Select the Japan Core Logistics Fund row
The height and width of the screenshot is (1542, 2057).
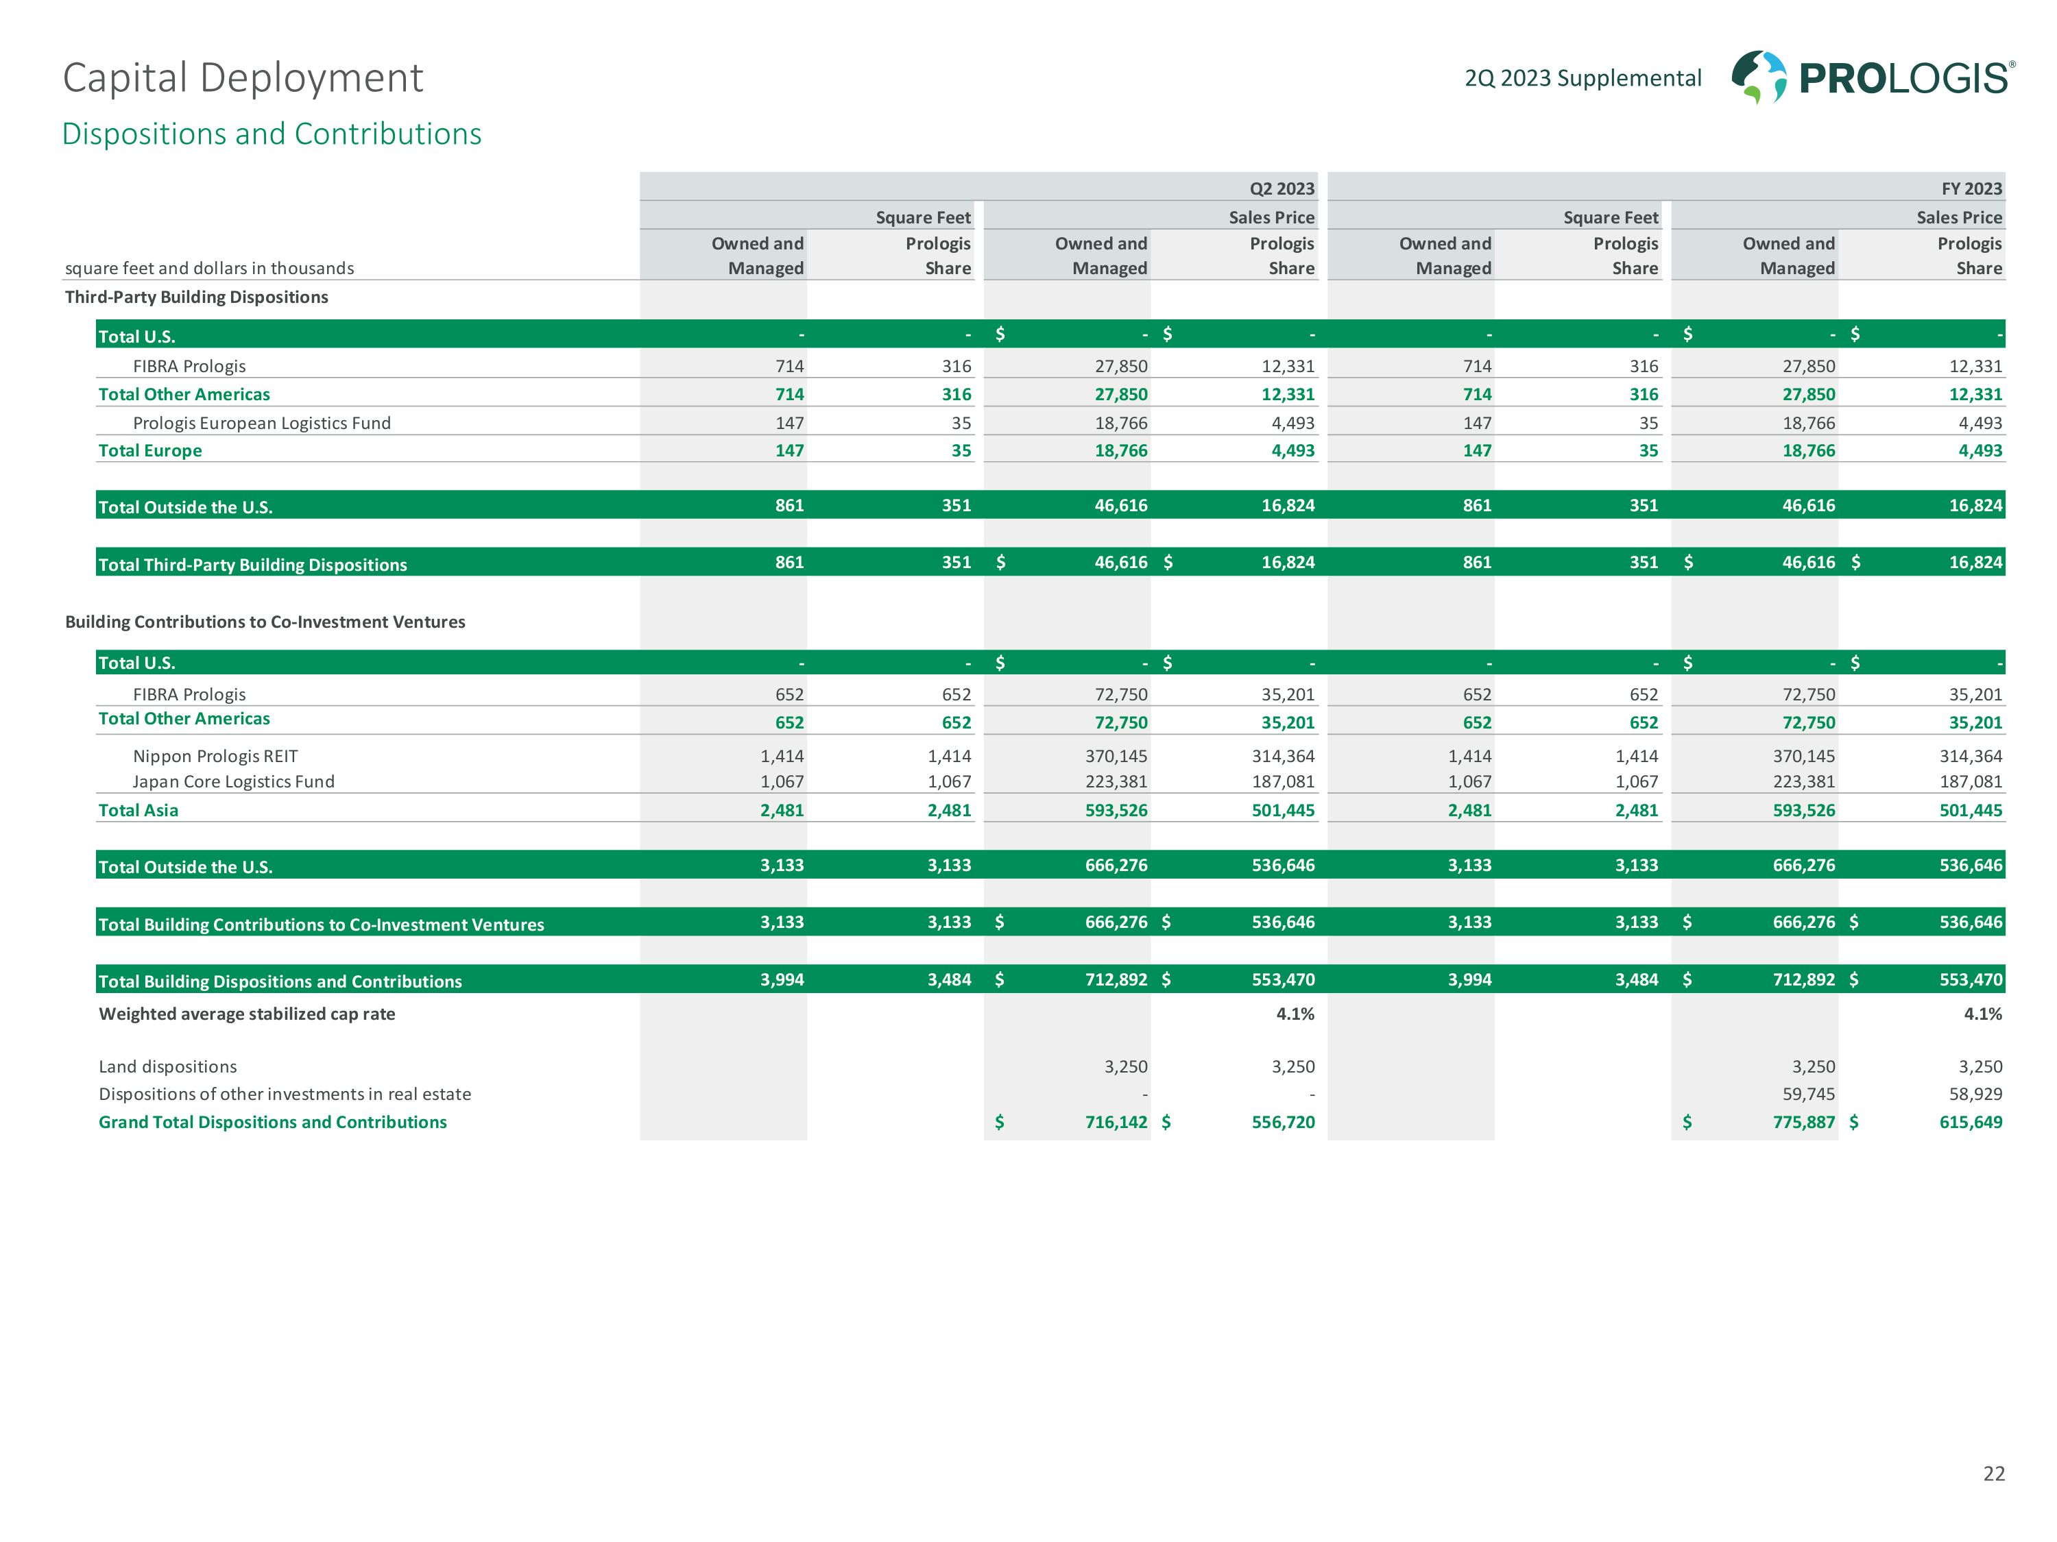click(x=233, y=782)
